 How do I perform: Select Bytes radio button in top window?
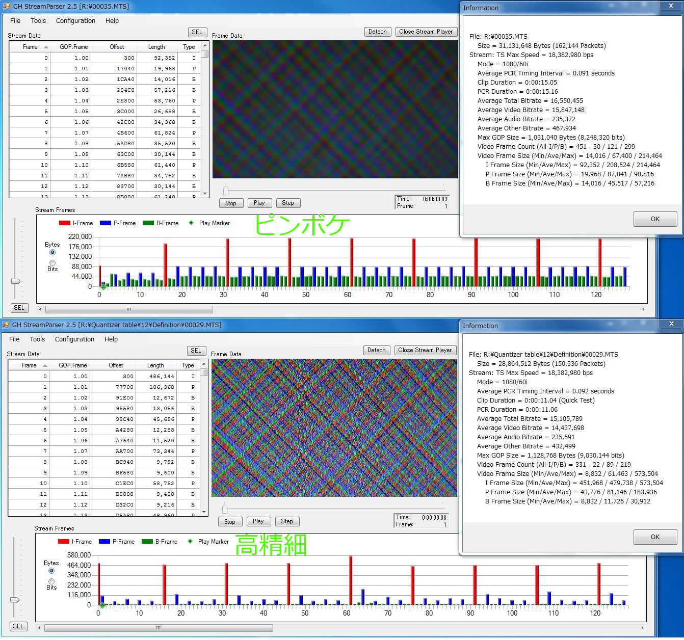(52, 252)
